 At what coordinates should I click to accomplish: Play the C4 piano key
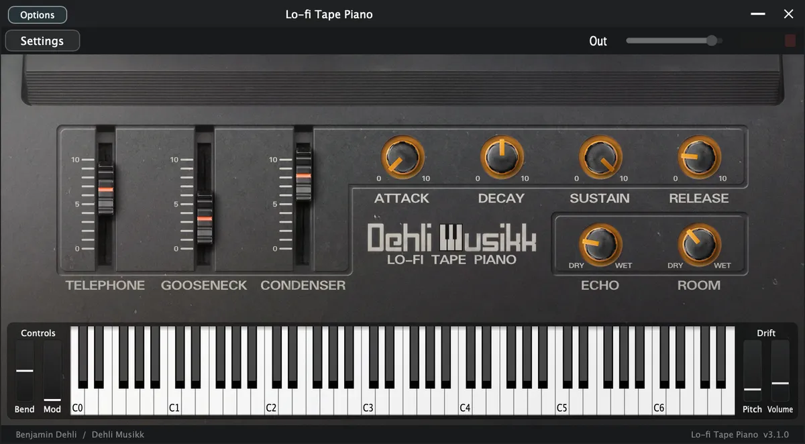(466, 402)
